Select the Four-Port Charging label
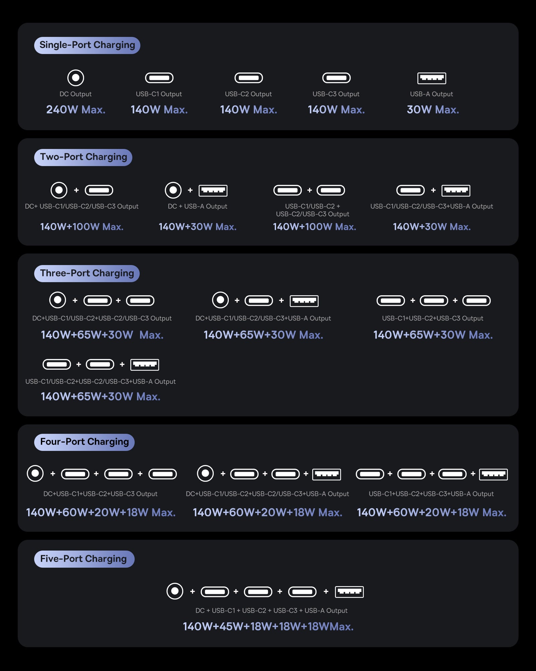 pyautogui.click(x=84, y=442)
